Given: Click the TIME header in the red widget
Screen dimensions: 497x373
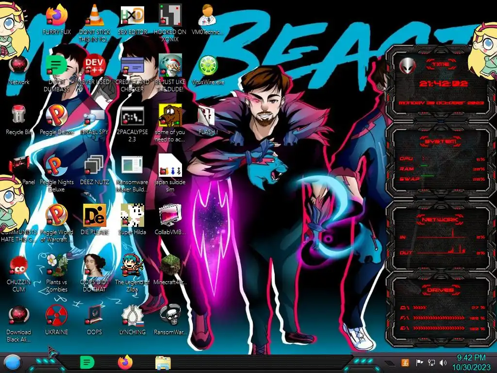Looking at the screenshot, I should click(441, 65).
